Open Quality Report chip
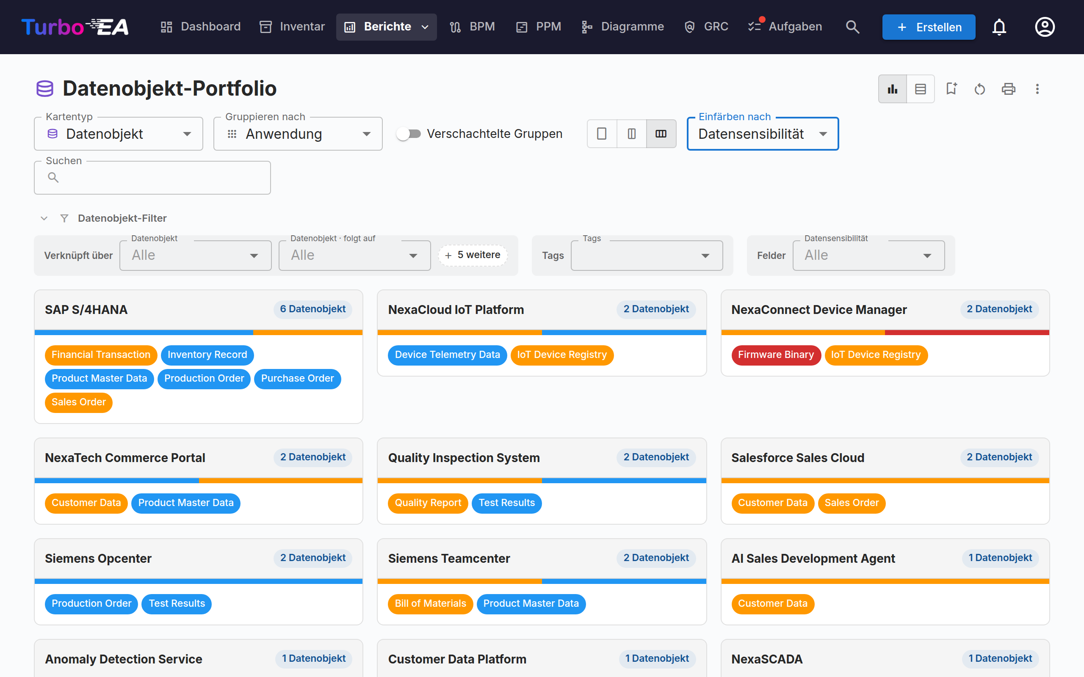The width and height of the screenshot is (1084, 677). point(428,503)
